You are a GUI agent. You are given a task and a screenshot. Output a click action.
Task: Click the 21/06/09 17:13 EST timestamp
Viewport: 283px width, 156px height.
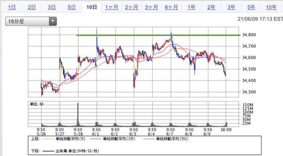coord(260,19)
